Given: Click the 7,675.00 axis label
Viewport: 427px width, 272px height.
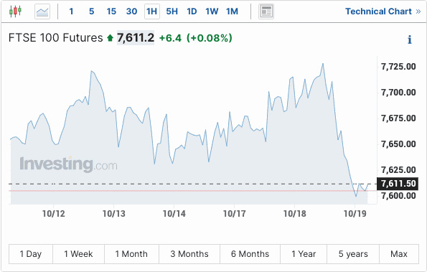Looking at the screenshot, I should 398,118.
